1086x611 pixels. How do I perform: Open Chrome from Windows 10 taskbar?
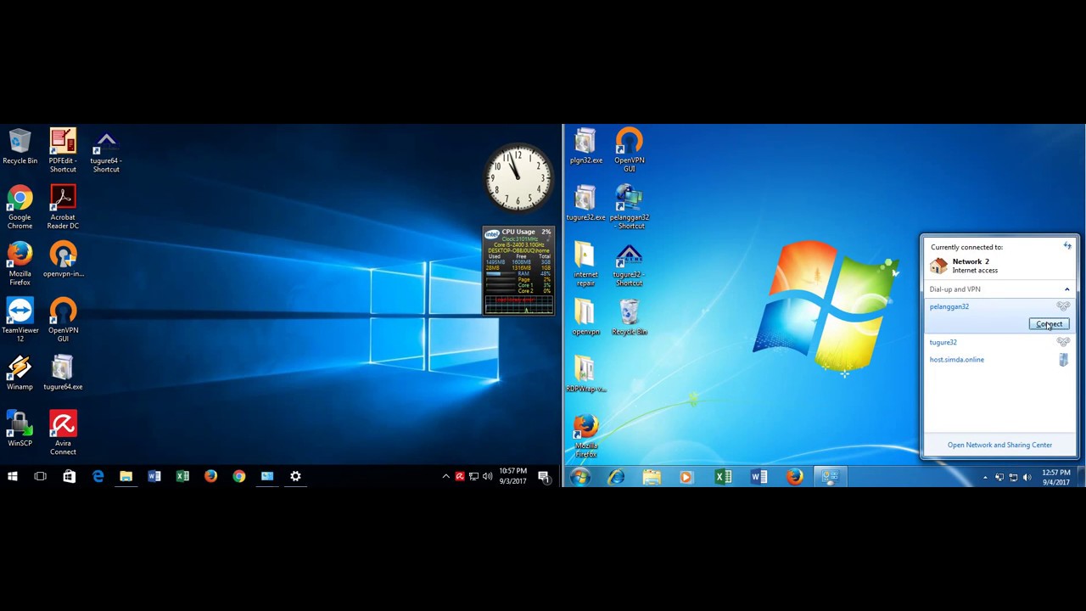(x=239, y=476)
